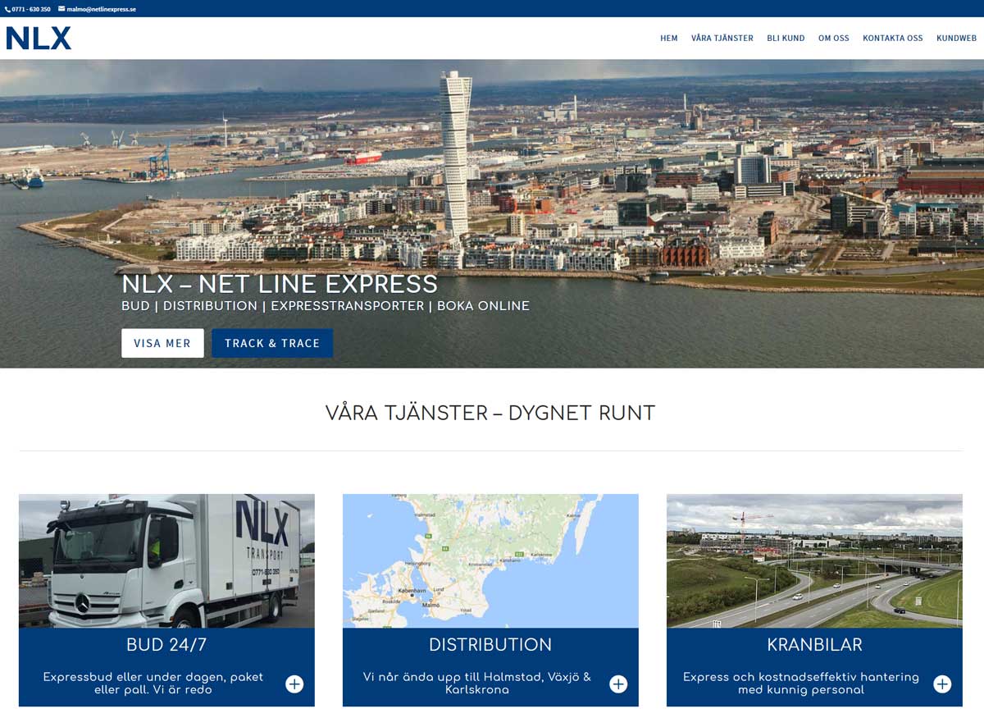Click text 'Express och kostnadseffektiv hantering'
The height and width of the screenshot is (727, 984).
coord(801,677)
